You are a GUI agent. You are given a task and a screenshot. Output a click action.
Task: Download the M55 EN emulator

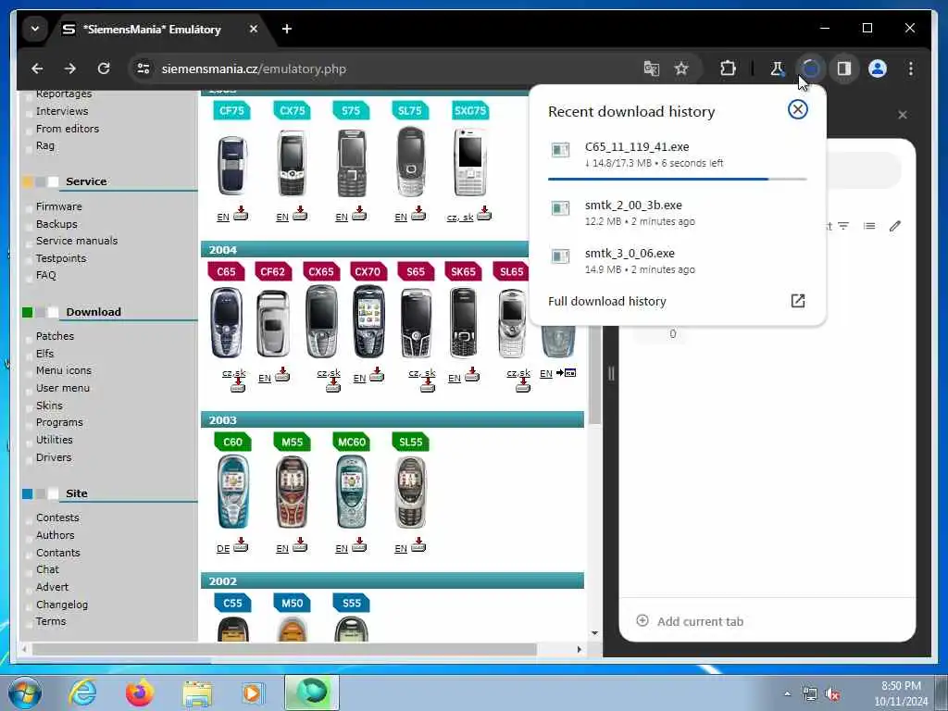coord(300,546)
